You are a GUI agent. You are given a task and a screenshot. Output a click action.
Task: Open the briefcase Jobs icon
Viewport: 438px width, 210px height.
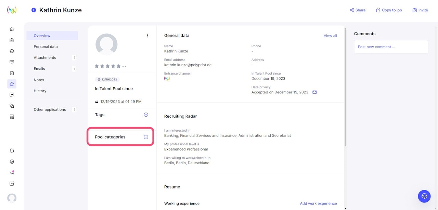click(x=12, y=40)
